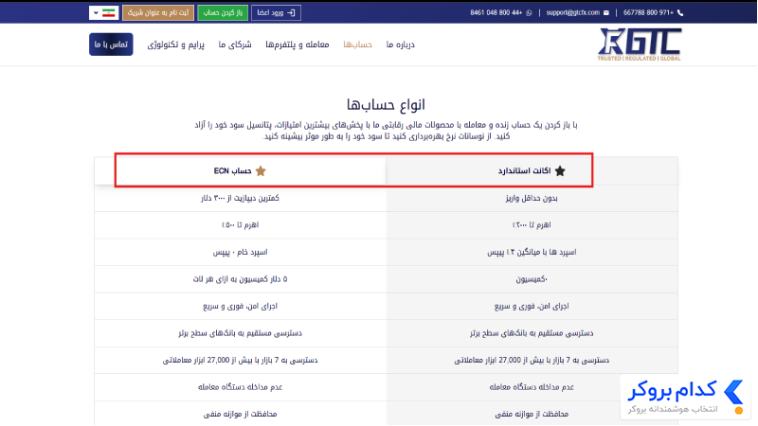Click ثبت نام به عنوان شریک button
Viewport: 758px width, 426px height.
pyautogui.click(x=158, y=12)
